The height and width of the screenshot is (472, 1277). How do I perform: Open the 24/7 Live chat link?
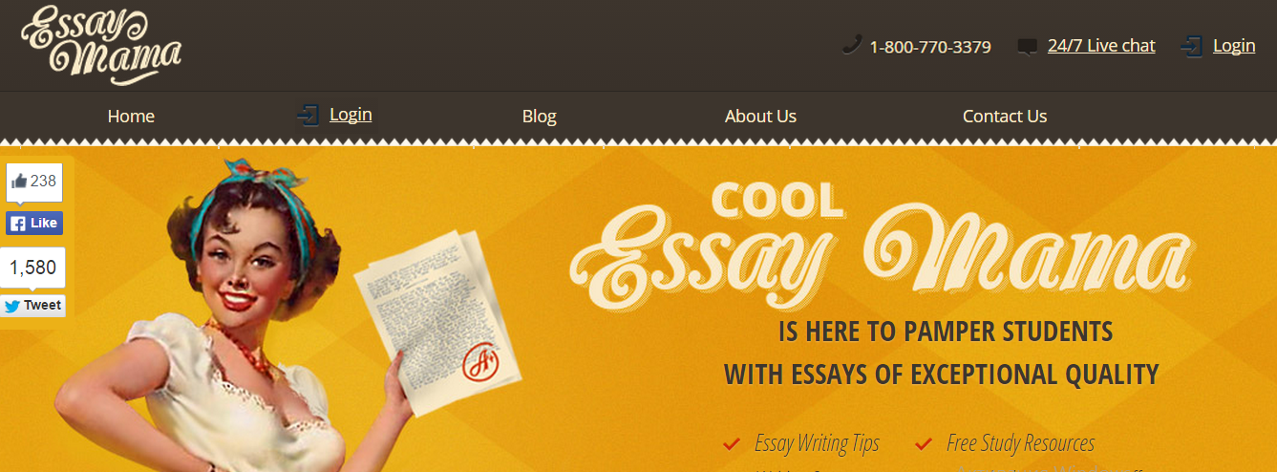coord(1101,45)
